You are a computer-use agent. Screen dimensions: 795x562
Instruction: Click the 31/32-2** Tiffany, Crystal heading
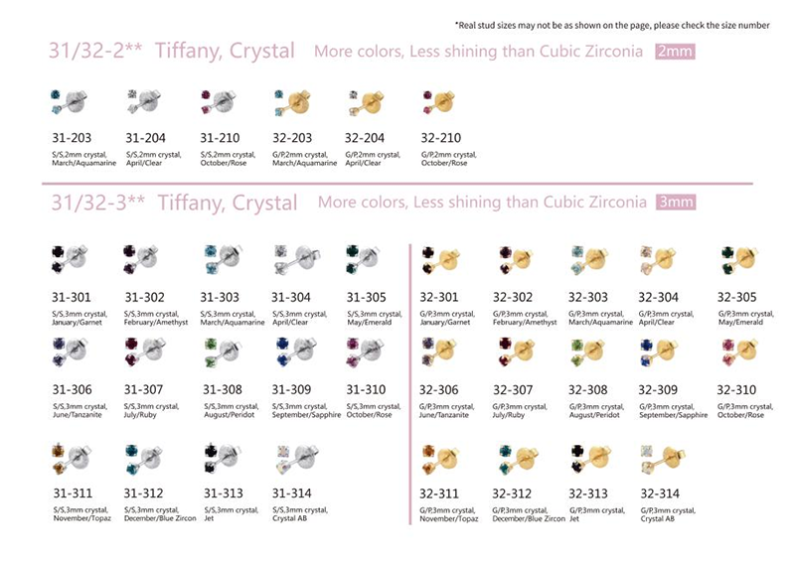pos(173,52)
